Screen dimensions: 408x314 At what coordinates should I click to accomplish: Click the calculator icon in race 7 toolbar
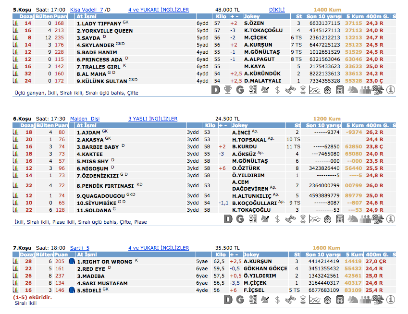pyautogui.click(x=340, y=300)
